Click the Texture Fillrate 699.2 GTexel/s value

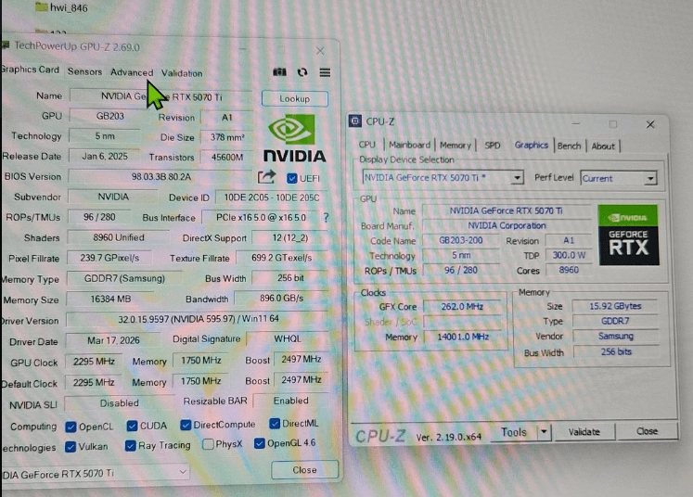tap(281, 258)
